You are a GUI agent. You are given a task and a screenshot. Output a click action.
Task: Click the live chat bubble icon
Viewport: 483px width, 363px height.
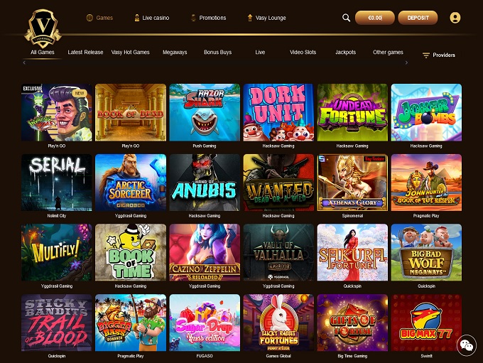pyautogui.click(x=467, y=345)
